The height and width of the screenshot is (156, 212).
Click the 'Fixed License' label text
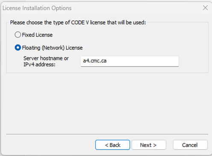pyautogui.click(x=37, y=35)
